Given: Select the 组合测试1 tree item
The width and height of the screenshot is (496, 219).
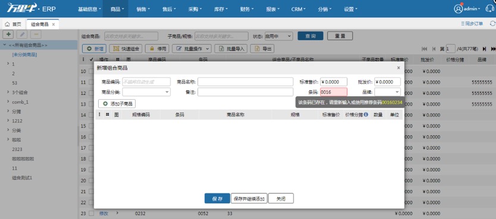Looking at the screenshot, I should point(22,177).
